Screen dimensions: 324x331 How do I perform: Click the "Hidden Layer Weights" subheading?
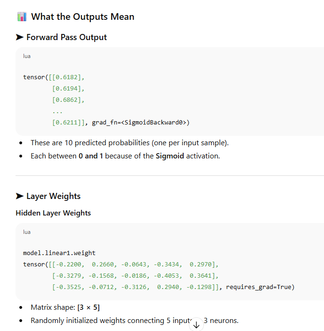coord(53,213)
